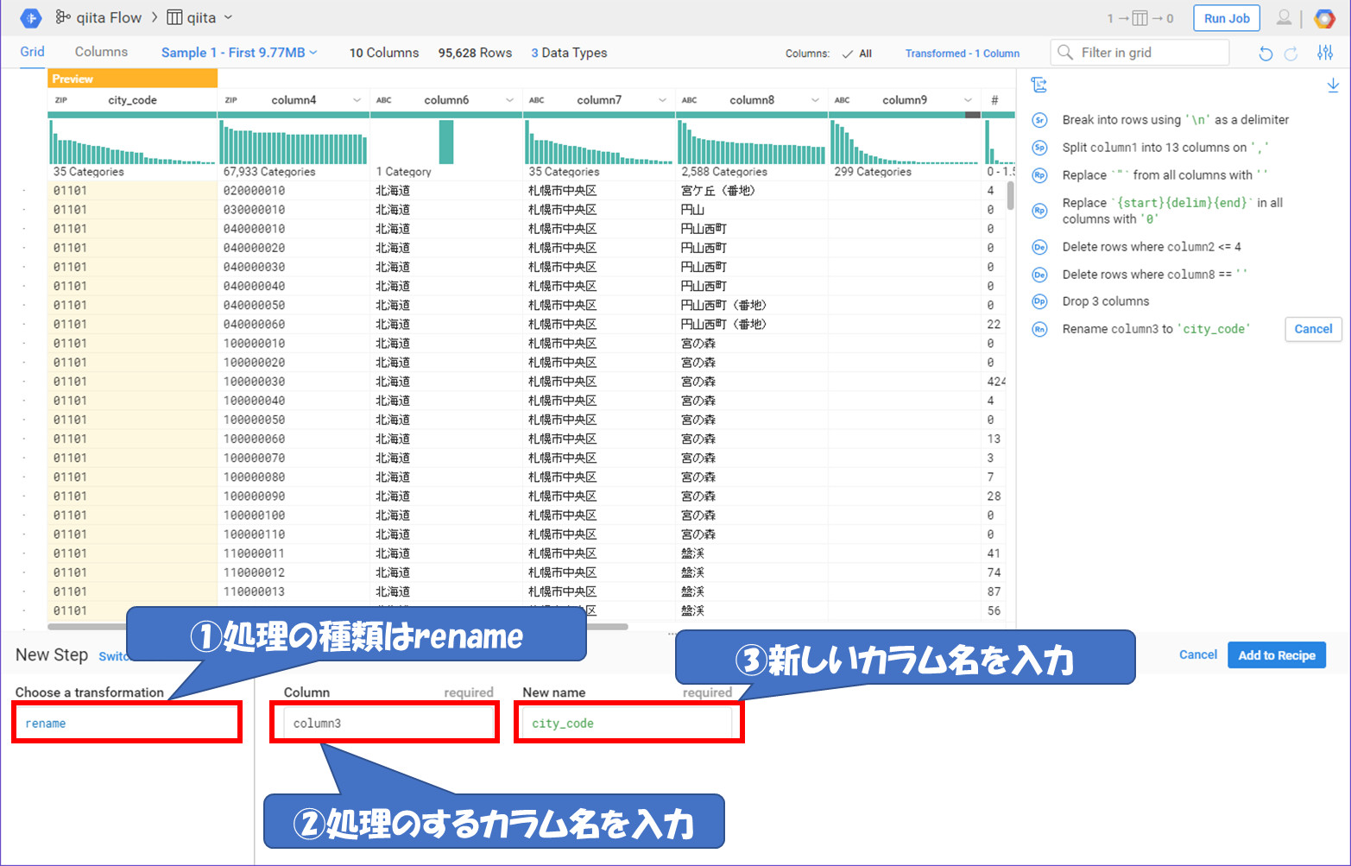1351x866 pixels.
Task: Click the Google Cloud hexagon logo
Action: click(x=1324, y=18)
